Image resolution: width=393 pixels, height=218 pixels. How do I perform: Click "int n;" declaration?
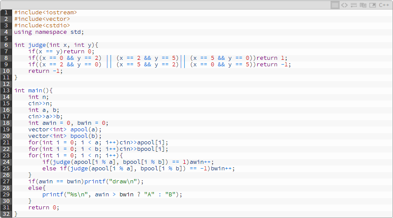[39, 97]
